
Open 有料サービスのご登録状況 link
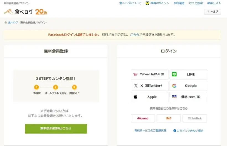coord(150,131)
